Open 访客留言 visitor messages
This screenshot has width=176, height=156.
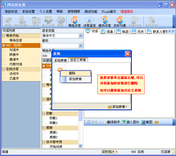tap(89, 21)
